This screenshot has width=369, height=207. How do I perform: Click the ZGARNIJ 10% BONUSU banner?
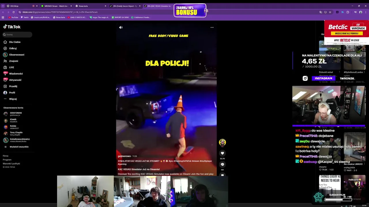coord(190,10)
